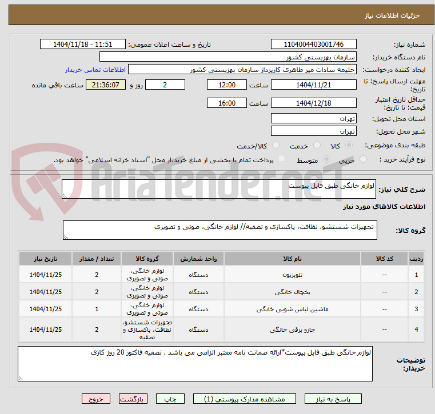Click the remaining days field showing 2
The width and height of the screenshot is (435, 414).
click(x=165, y=85)
